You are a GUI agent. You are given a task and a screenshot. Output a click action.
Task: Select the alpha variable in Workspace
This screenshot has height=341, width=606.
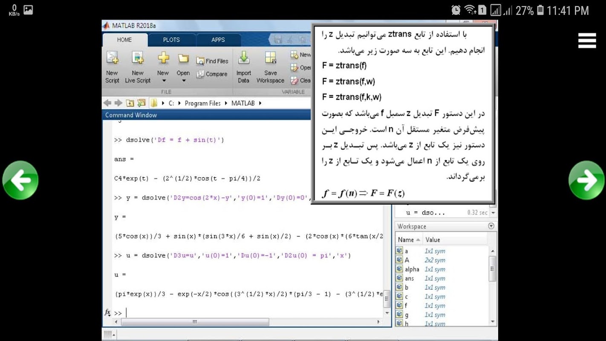click(x=412, y=269)
